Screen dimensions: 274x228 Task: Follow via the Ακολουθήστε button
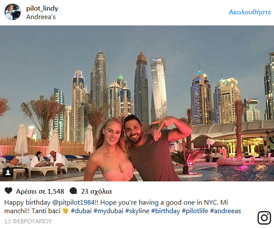point(250,12)
